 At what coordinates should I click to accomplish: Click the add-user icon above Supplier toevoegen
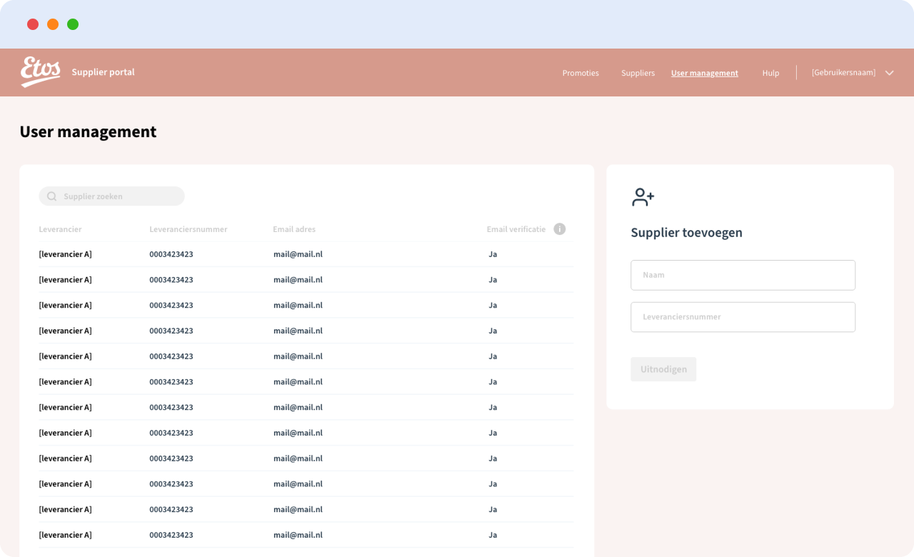tap(643, 197)
